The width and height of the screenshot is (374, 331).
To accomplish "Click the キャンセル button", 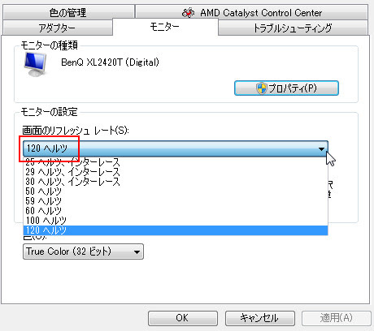I will coord(260,318).
